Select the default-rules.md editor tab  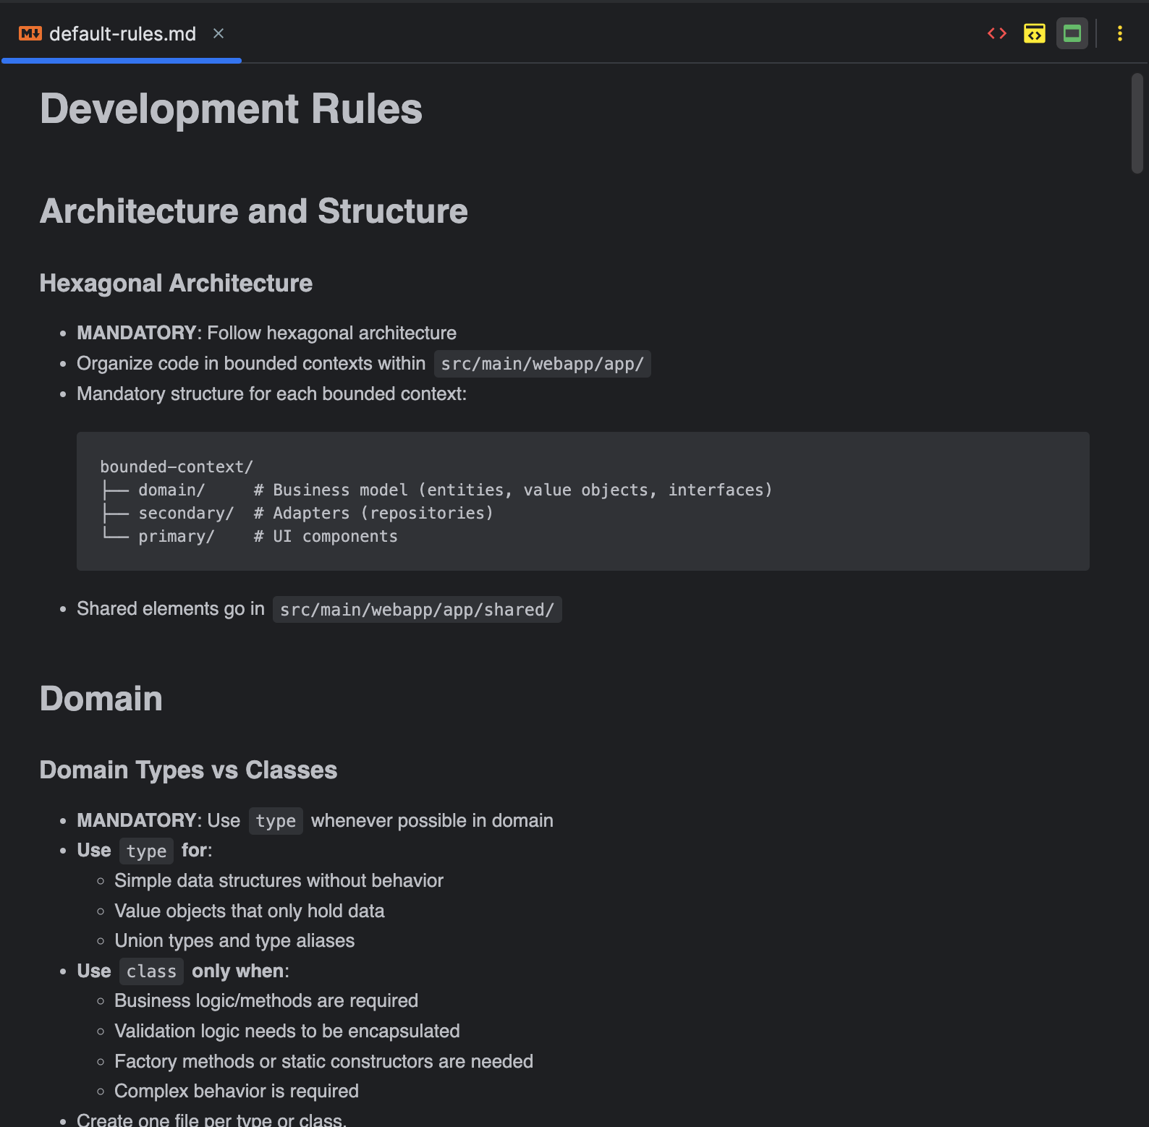coord(122,34)
